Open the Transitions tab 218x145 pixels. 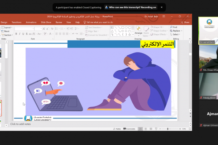click(17, 22)
